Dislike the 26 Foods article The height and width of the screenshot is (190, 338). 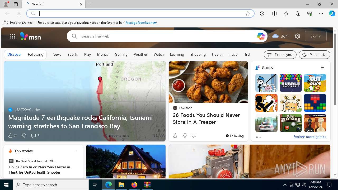(185, 136)
